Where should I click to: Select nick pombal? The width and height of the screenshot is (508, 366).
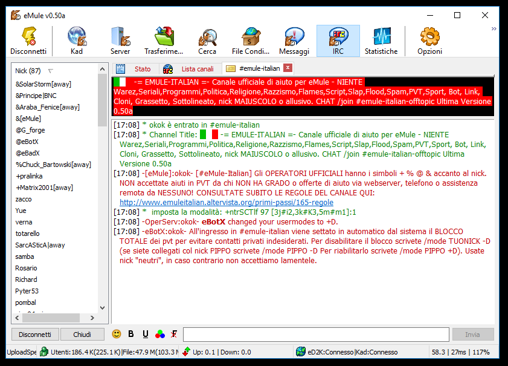click(x=25, y=302)
